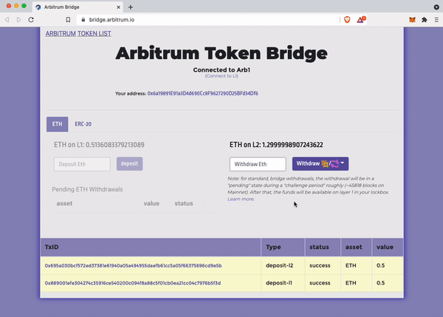Open the deposit-l1 transaction ID link
The height and width of the screenshot is (317, 443).
(x=133, y=283)
